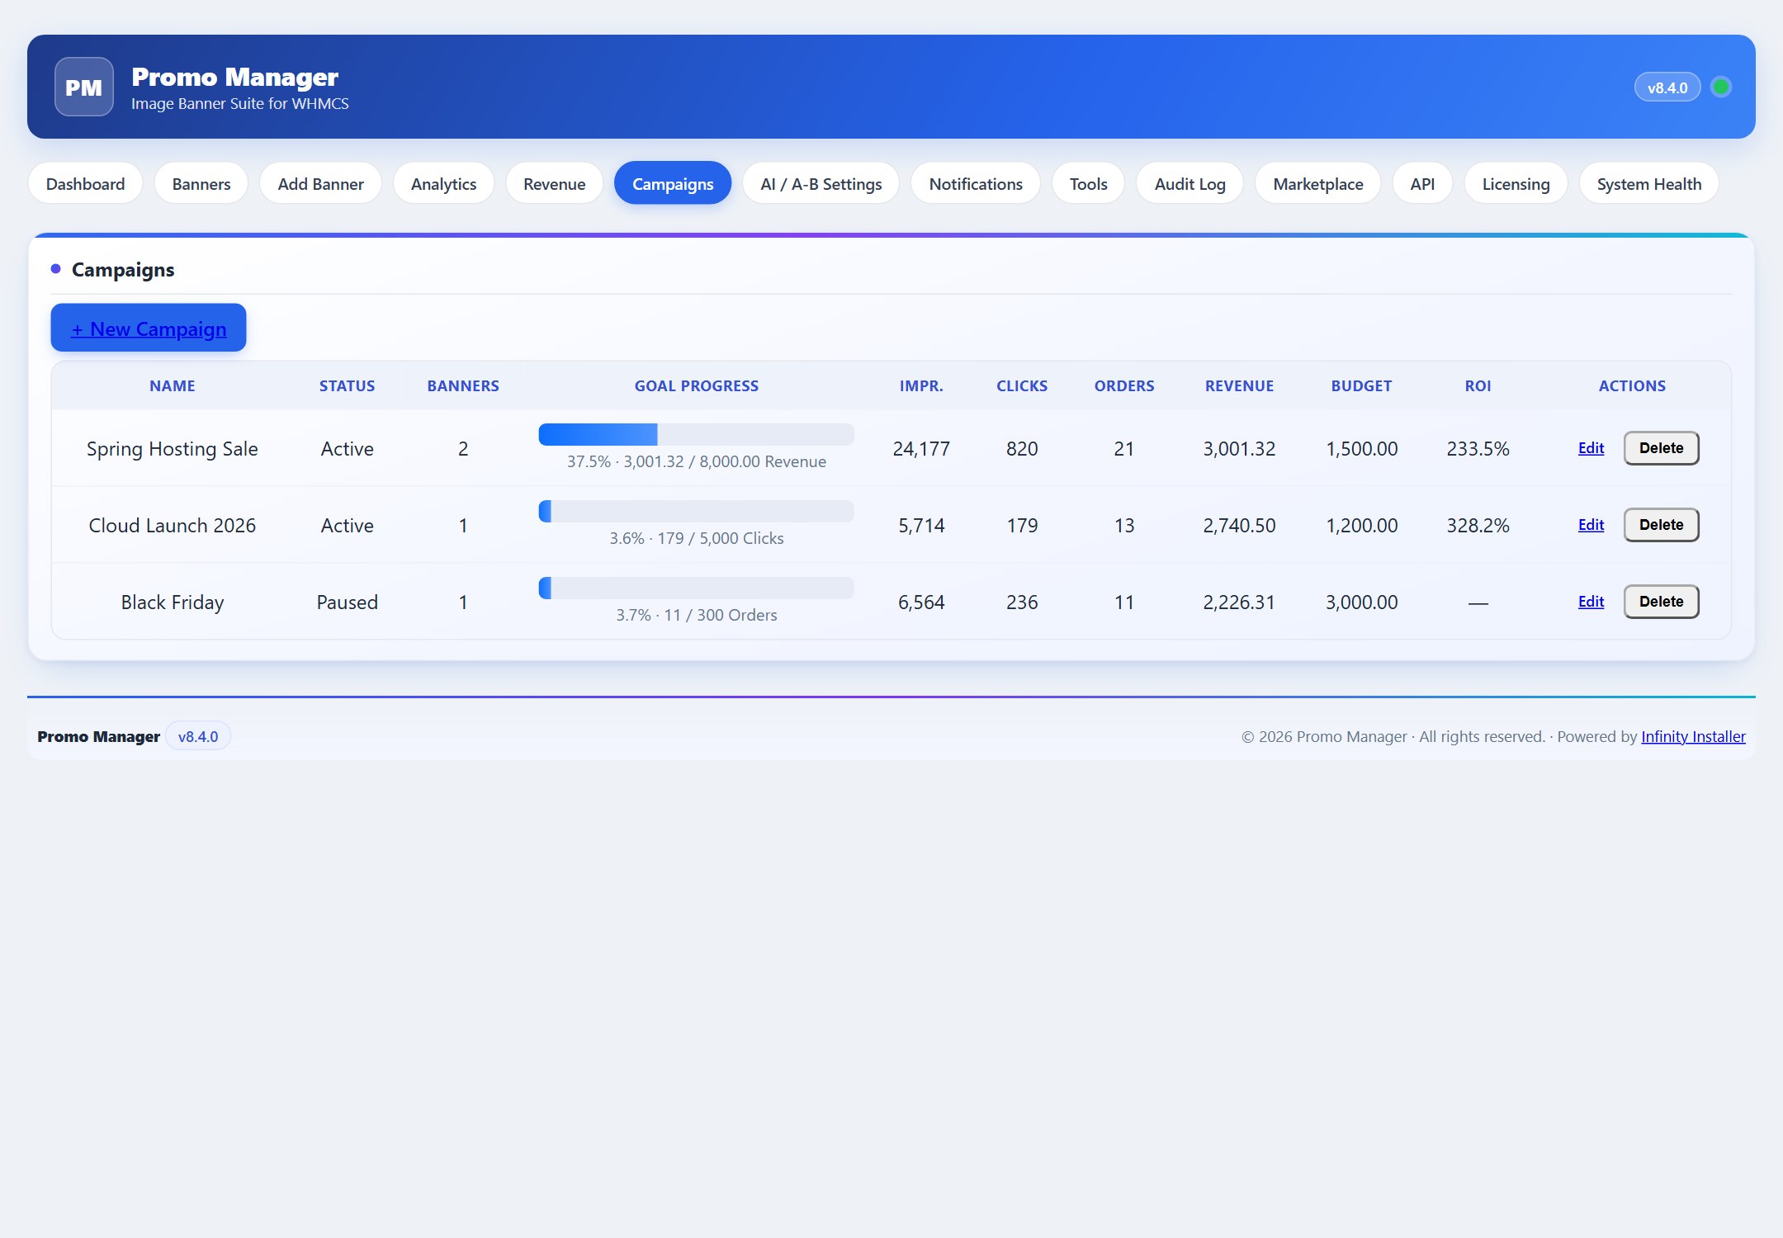
Task: Select the Campaigns tab
Action: (673, 183)
